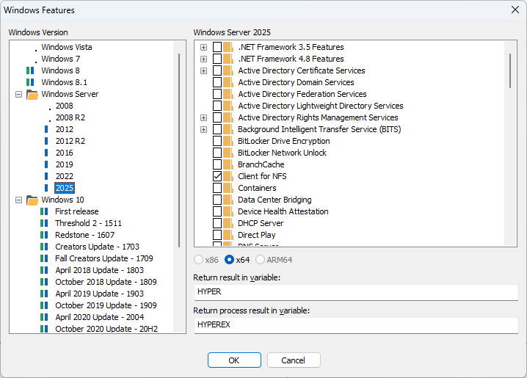Click the Windows 8 version icon

click(x=30, y=70)
